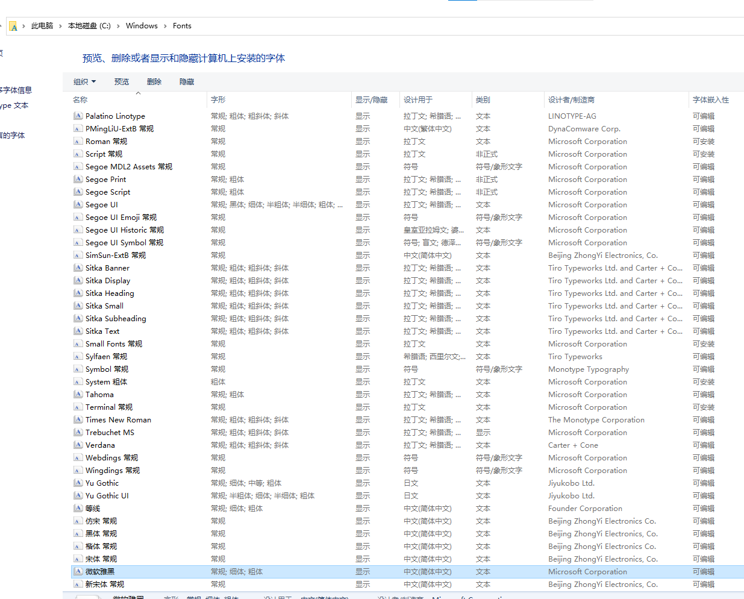This screenshot has height=599, width=744.
Task: Expand the chevron after 本地磁盘 (C:) breadcrumb
Action: 118,26
